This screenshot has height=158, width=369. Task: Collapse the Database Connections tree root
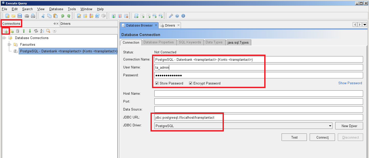click(x=4, y=38)
